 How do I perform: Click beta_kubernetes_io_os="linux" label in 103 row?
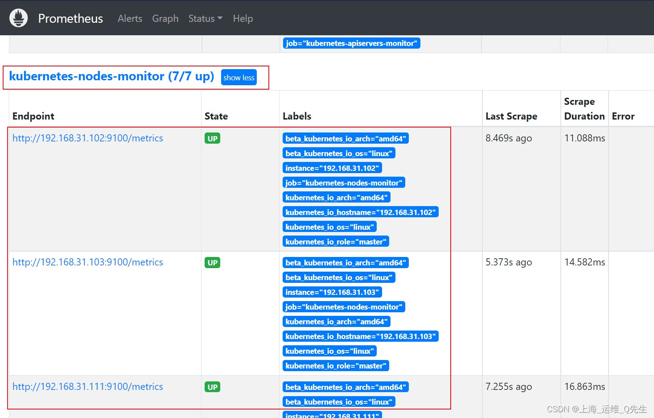pos(339,277)
